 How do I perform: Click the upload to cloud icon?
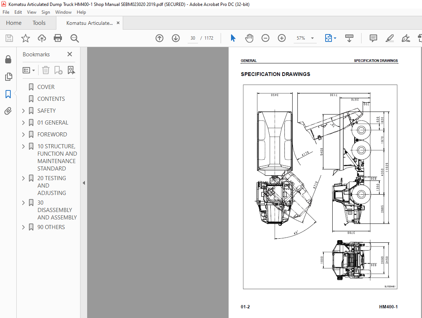(x=42, y=38)
